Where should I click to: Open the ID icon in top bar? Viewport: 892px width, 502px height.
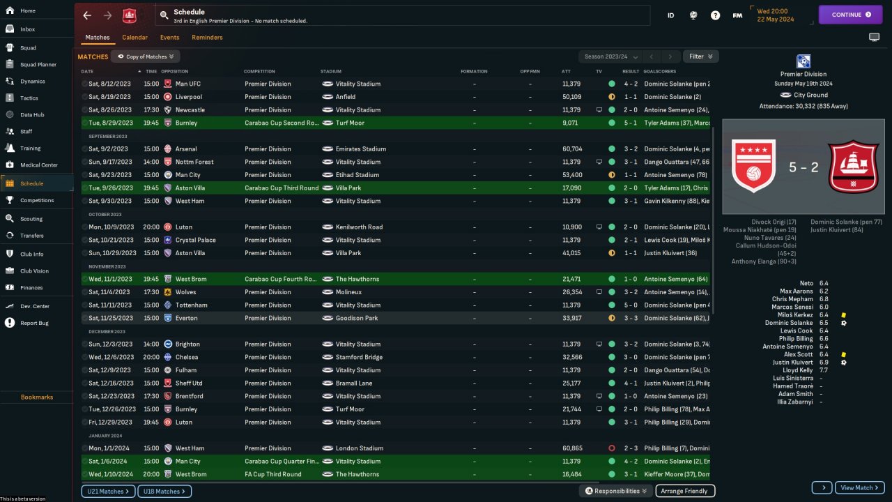click(670, 15)
